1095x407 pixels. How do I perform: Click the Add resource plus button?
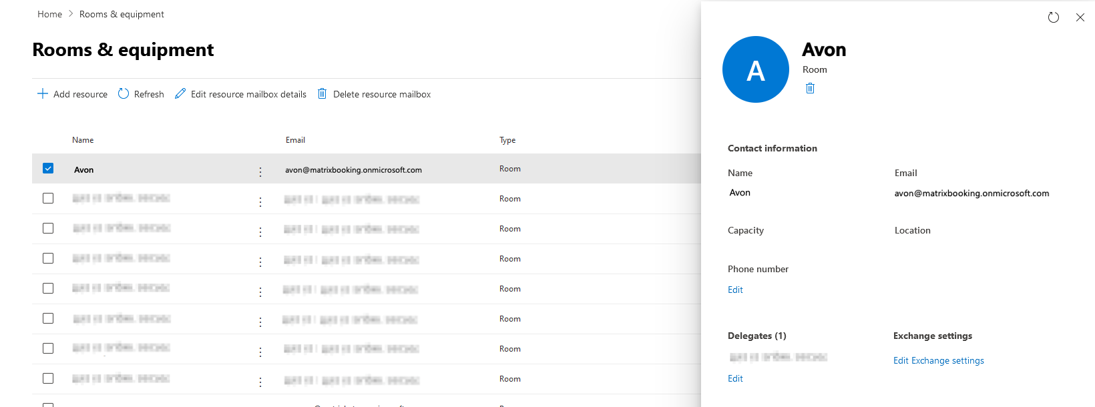[72, 94]
